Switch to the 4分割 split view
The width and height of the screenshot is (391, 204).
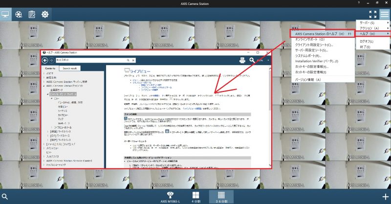196,197
